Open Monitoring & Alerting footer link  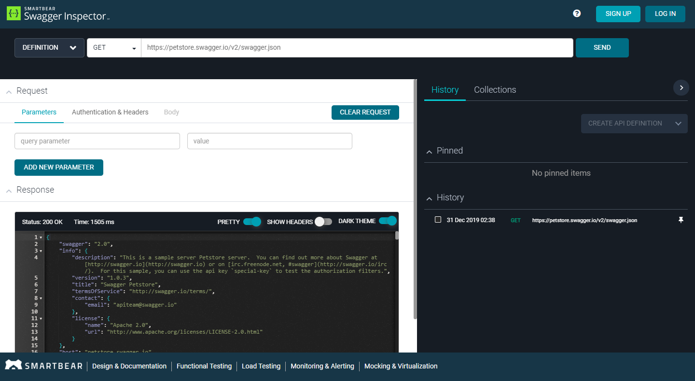pos(322,366)
